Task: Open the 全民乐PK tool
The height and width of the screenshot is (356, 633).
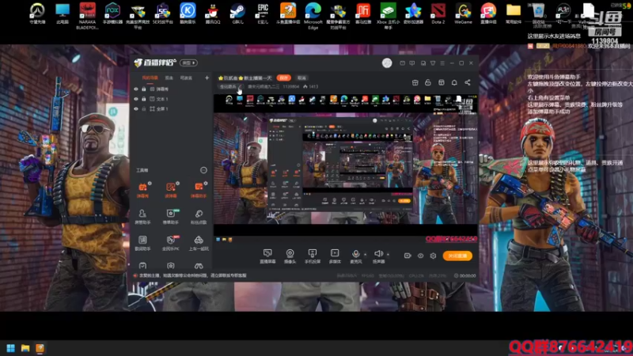Action: pyautogui.click(x=171, y=243)
